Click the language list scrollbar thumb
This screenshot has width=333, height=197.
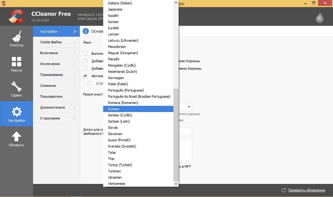tap(176, 135)
